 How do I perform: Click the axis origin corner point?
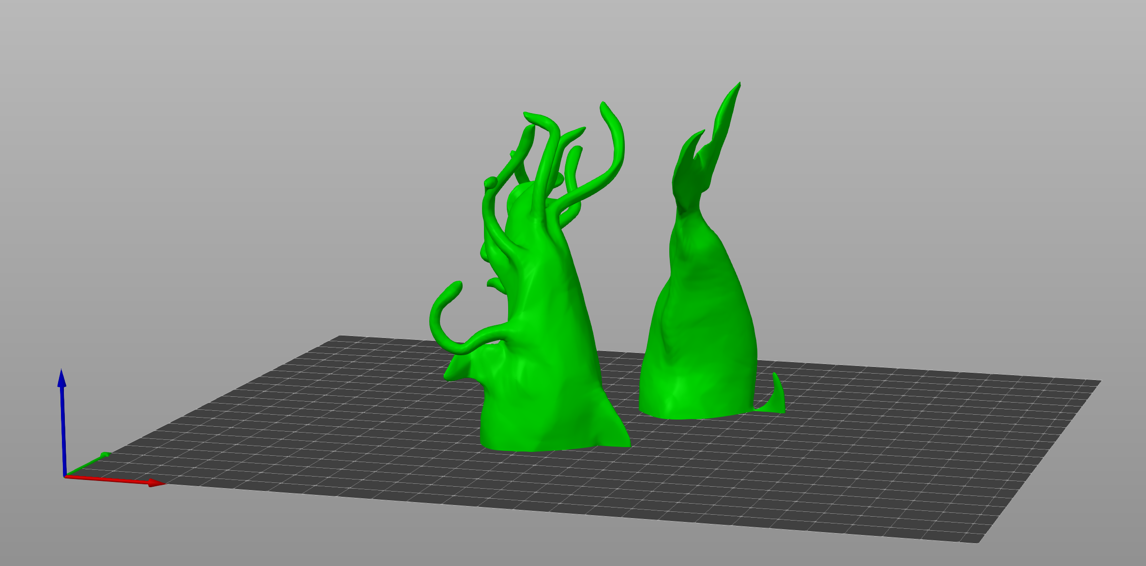tap(65, 477)
